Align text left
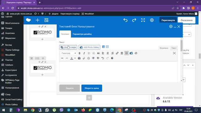This screenshot has height=113, width=201. tap(103, 53)
